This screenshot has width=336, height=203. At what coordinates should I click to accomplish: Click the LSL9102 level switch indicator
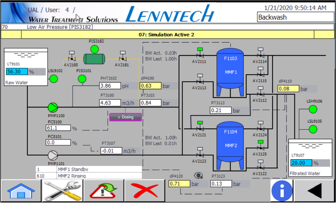tap(54, 79)
